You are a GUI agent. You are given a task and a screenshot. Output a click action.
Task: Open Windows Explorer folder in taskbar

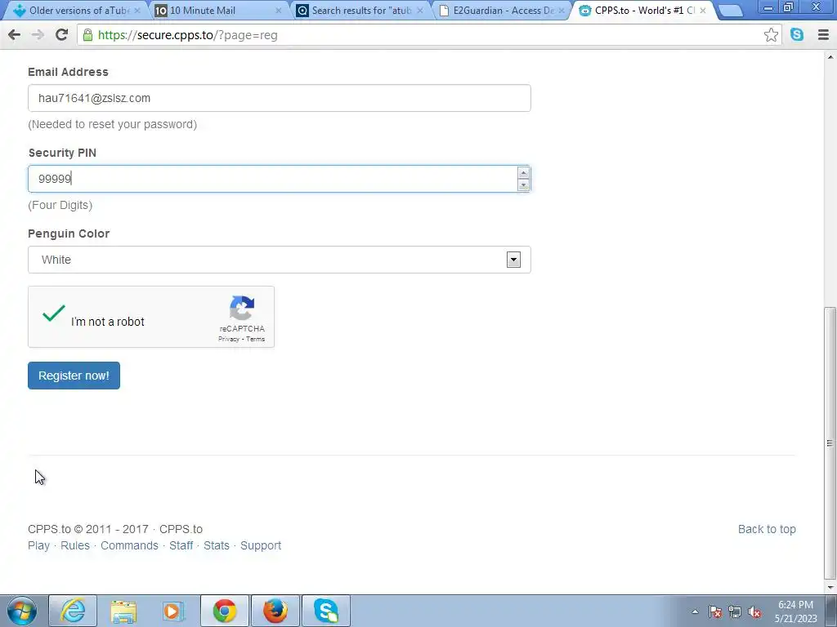tap(123, 611)
